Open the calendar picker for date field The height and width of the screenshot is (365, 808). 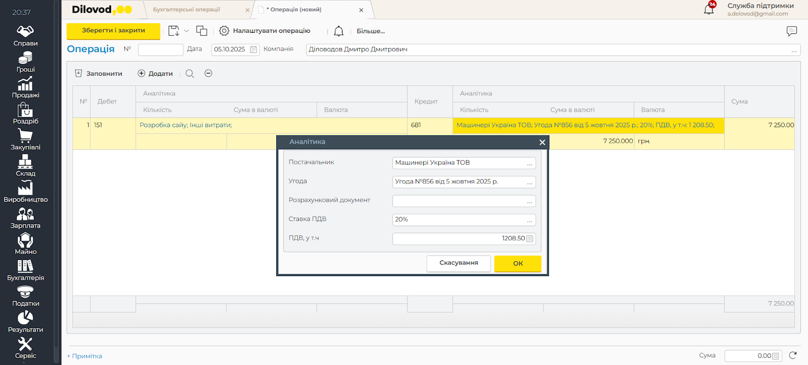(x=254, y=49)
